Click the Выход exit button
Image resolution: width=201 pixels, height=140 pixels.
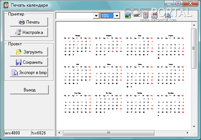coord(29,90)
